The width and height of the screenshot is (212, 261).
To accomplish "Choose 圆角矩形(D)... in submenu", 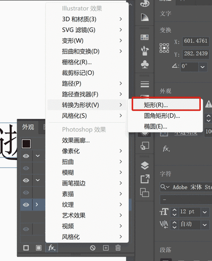I will [x=166, y=116].
